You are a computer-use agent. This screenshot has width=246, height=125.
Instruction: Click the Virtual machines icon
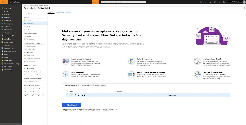(2, 48)
